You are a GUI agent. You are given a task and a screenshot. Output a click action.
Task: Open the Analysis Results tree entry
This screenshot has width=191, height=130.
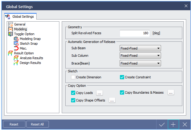31,58
